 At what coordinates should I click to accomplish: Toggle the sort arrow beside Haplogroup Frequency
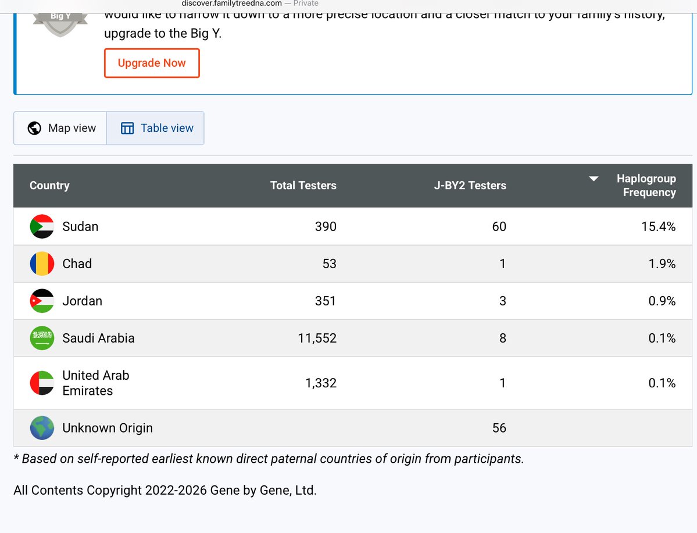point(594,179)
